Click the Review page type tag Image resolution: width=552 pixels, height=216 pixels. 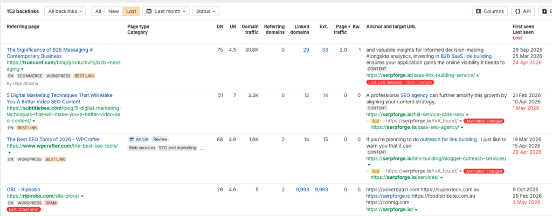160,140
